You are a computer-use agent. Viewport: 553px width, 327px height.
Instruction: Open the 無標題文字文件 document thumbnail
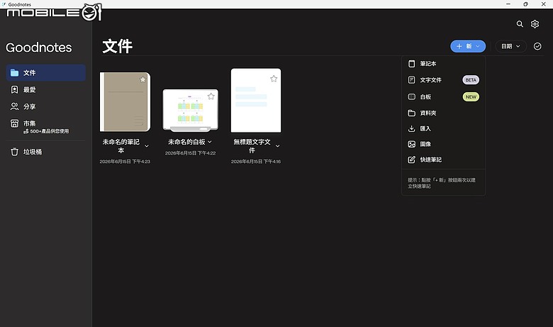point(256,100)
